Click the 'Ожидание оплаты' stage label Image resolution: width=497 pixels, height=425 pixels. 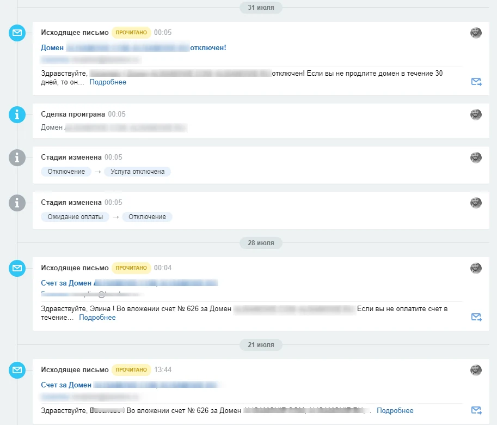point(75,217)
